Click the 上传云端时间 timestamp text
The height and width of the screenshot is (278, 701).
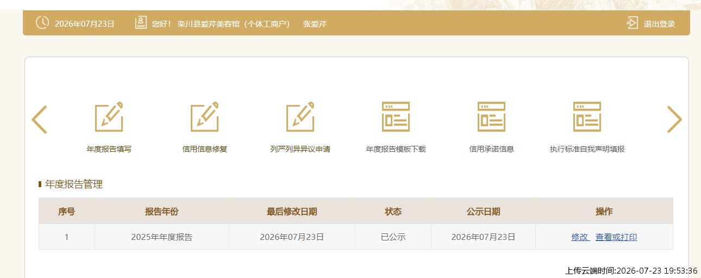click(x=631, y=270)
